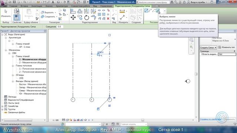Select the Scale tool in Редактирование panel
Screen dimensions: 237x133
coord(104,14)
